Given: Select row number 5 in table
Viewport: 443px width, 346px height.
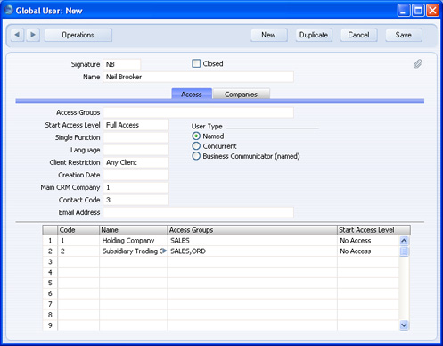Looking at the screenshot, I should (50, 283).
